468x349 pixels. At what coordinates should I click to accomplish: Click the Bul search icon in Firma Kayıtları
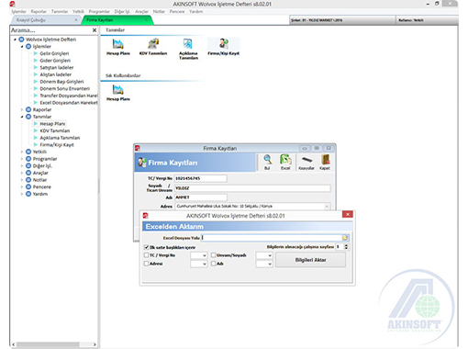(267, 163)
